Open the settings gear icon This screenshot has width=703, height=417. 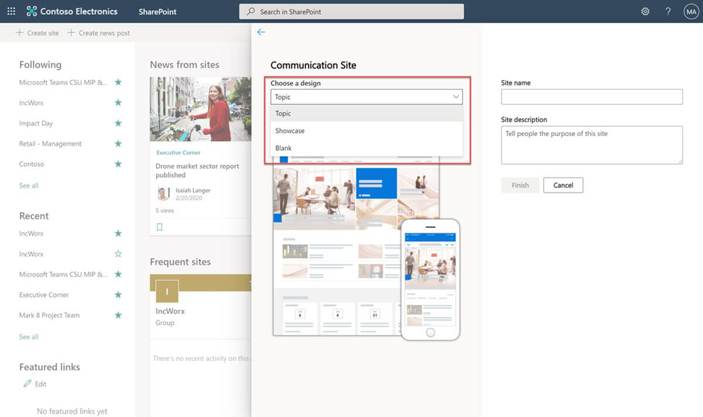click(645, 11)
